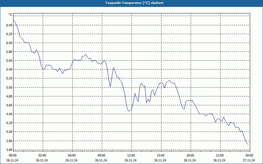This screenshot has height=164, width=263.
Task: Pick the 26.11.24 date under 18:00
Action: (x=190, y=160)
